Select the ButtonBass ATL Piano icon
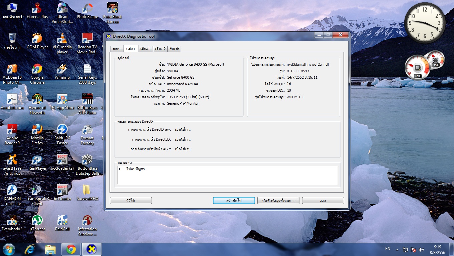This screenshot has width=454, height=256. tap(87, 104)
